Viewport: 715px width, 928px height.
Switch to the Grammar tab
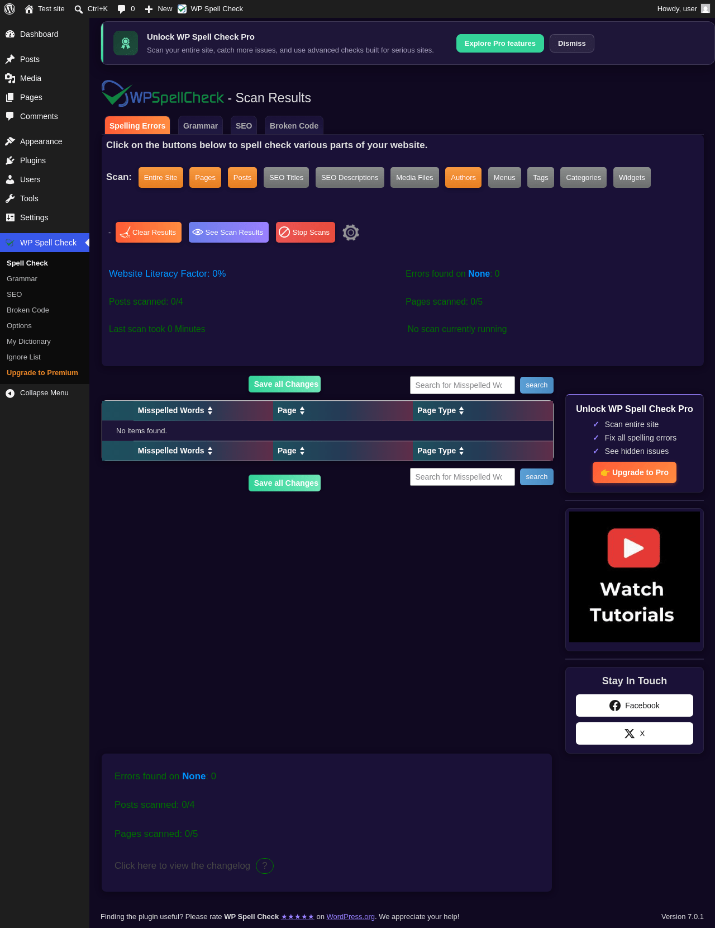201,126
